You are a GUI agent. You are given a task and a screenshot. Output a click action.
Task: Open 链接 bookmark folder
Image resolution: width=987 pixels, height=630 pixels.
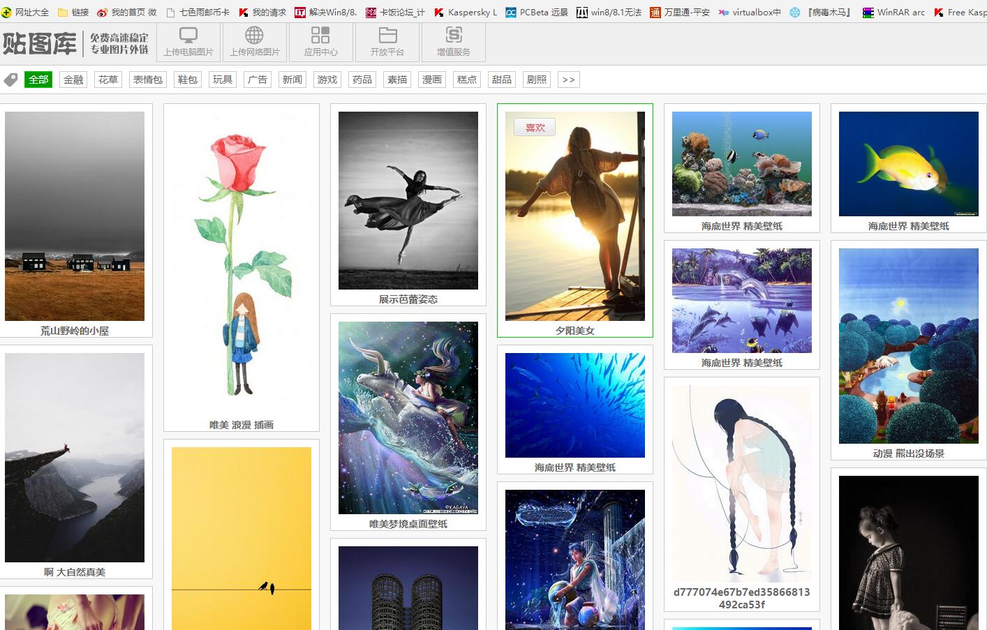pos(73,12)
